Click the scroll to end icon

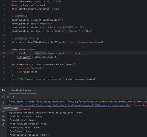click(3, 116)
